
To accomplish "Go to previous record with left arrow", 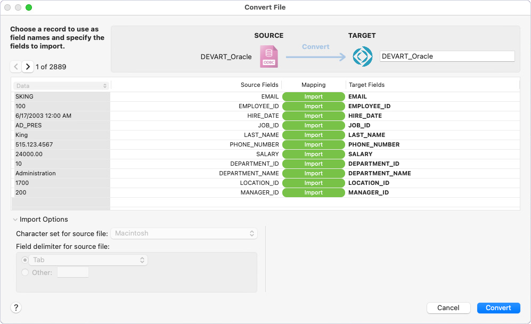I will 15,67.
